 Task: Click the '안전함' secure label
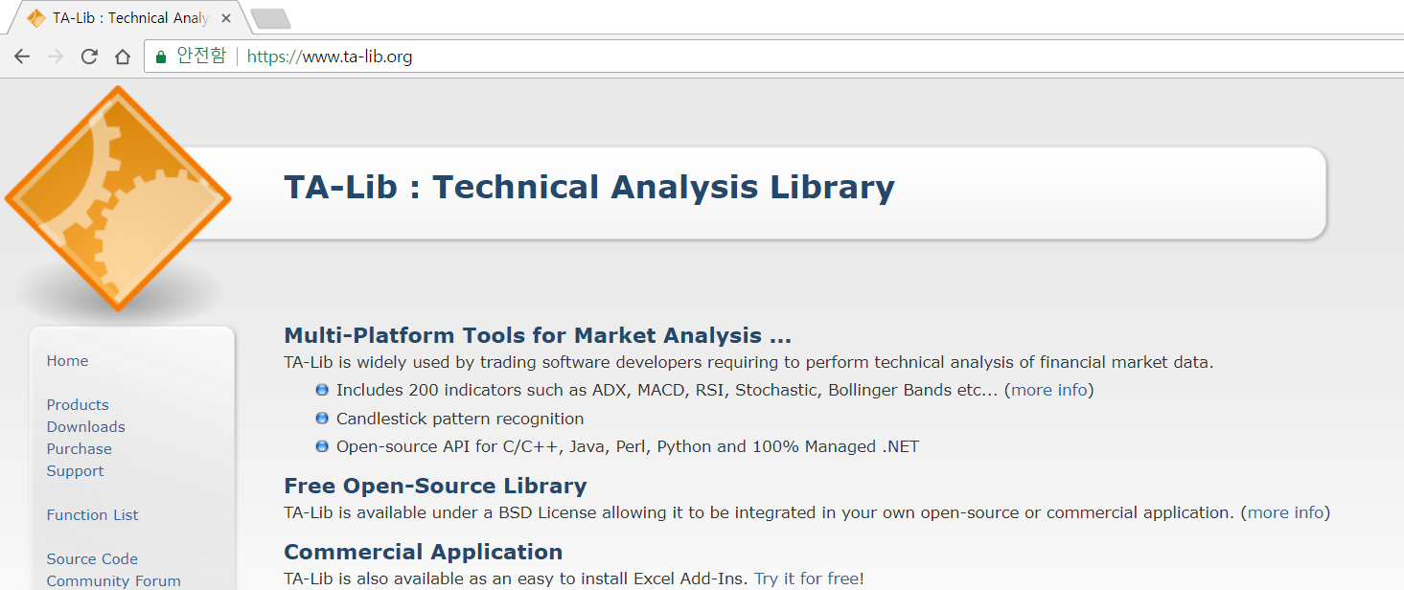[x=201, y=57]
